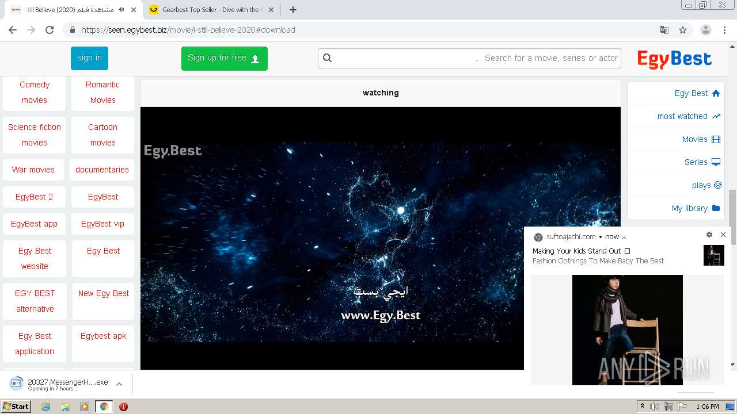Close the I Still Believe tab
The image size is (737, 414).
tap(133, 10)
